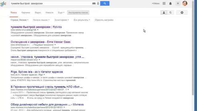Switch to Новости tab
Viewport: 197px width, 111px height.
click(49, 13)
